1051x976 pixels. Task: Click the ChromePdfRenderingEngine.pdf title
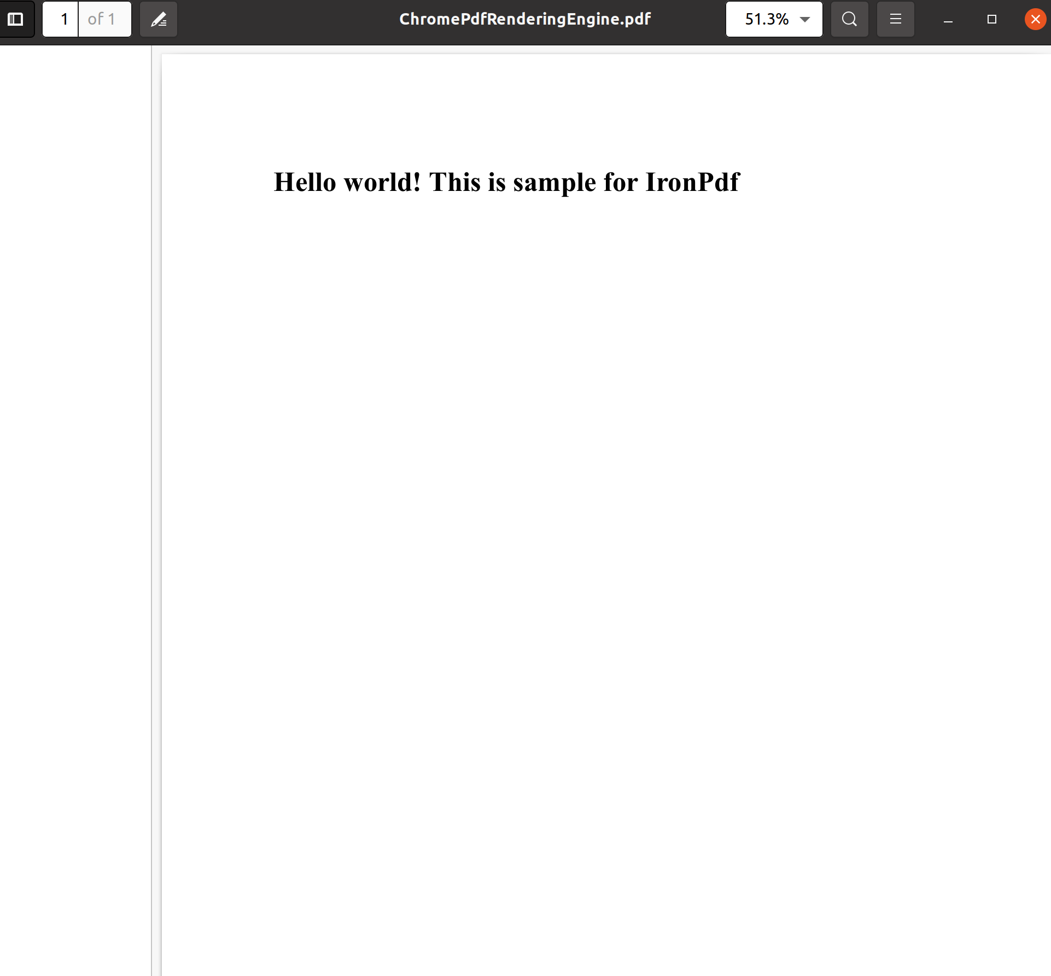[525, 19]
